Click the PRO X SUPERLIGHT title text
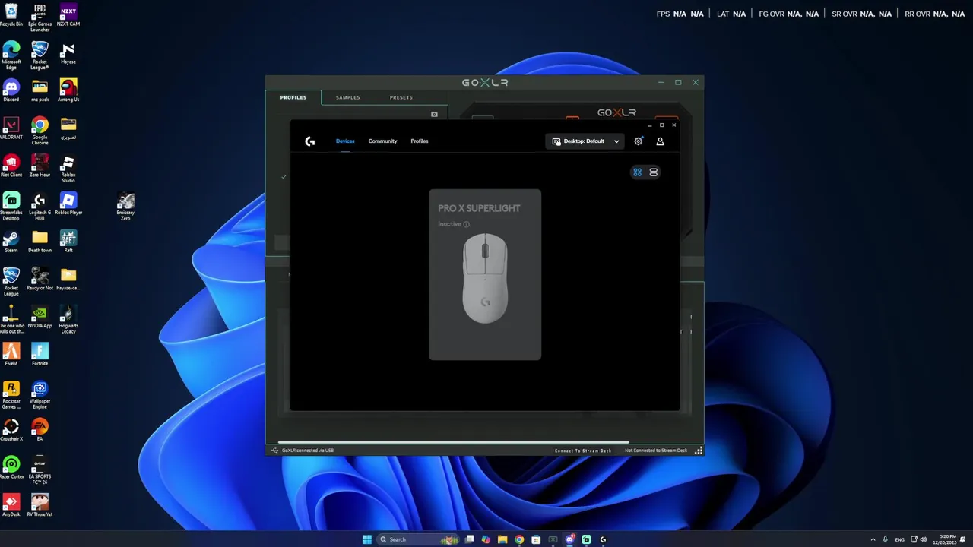The width and height of the screenshot is (973, 547). coord(479,208)
